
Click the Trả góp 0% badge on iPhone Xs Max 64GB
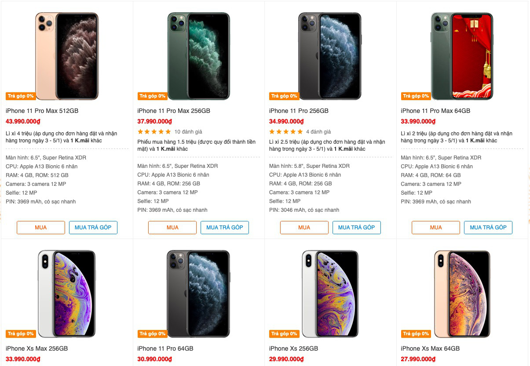coord(416,333)
